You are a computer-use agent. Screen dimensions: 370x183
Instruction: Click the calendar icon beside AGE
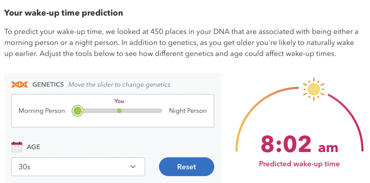[17, 147]
